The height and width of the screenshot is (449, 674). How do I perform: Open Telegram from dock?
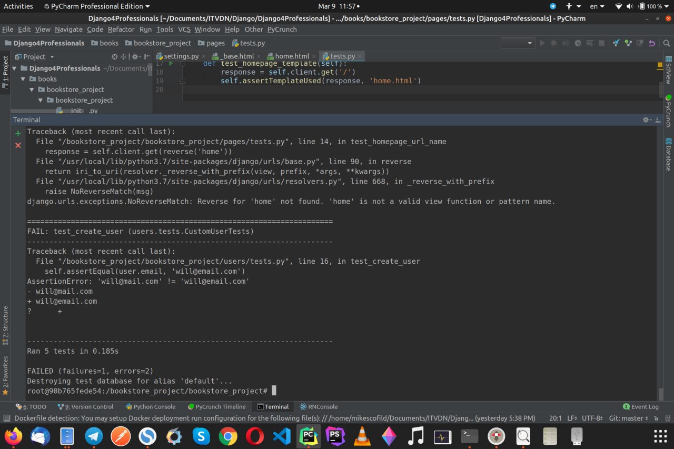click(x=94, y=436)
